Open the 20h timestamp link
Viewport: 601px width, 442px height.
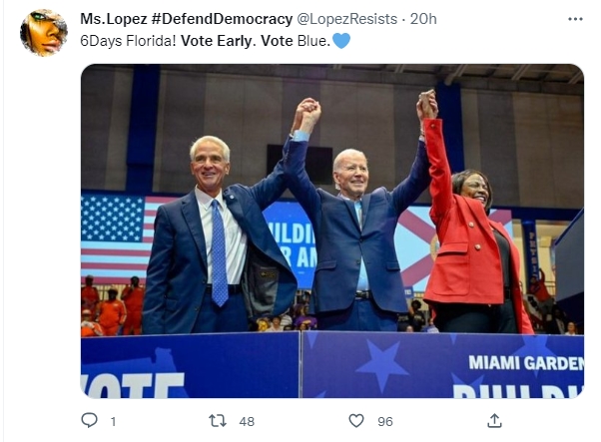423,19
